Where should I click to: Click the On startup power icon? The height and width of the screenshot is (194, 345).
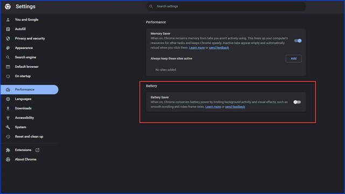coord(8,76)
